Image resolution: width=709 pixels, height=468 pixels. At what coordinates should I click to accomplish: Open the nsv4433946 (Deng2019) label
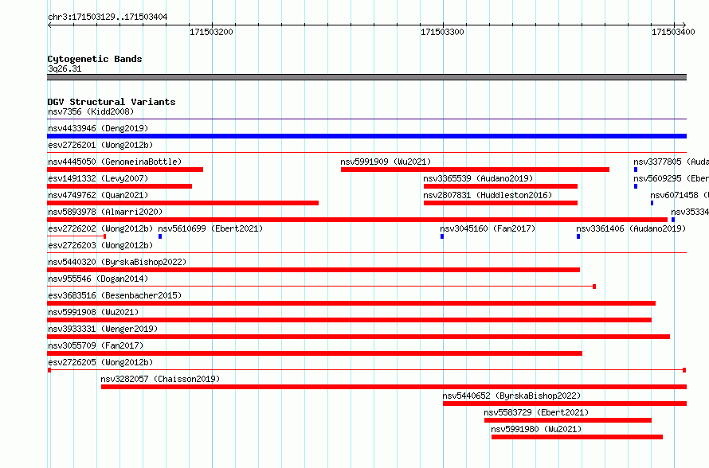point(98,128)
